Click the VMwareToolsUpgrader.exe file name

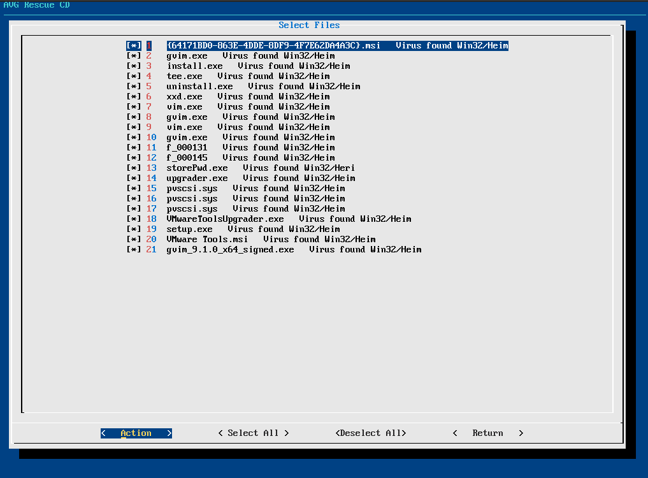pyautogui.click(x=225, y=219)
